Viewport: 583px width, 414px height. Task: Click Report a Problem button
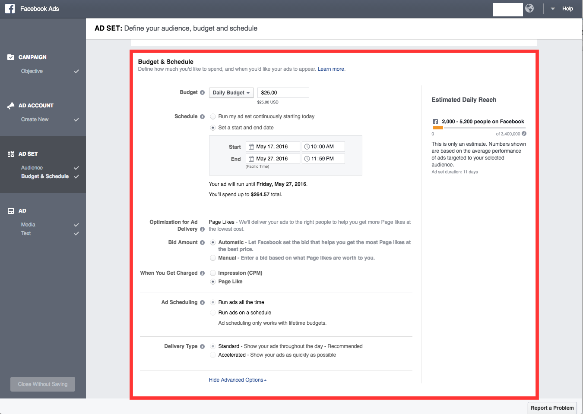[552, 408]
